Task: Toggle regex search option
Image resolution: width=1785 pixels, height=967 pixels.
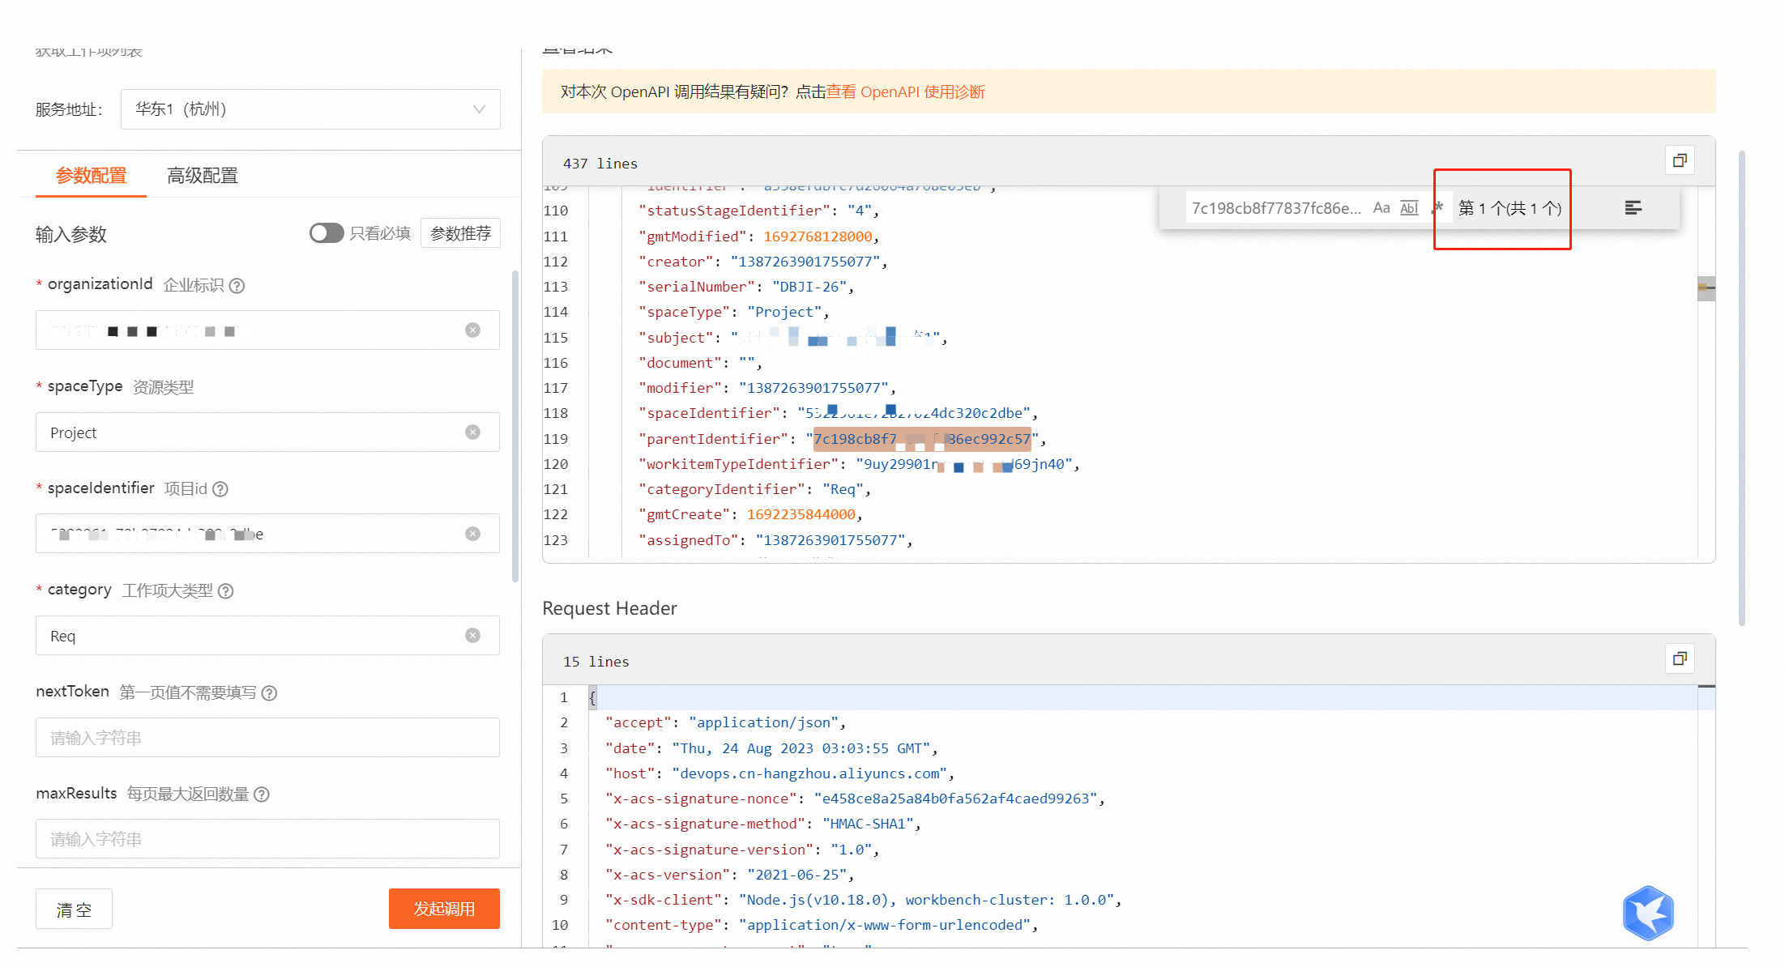Action: (1437, 208)
